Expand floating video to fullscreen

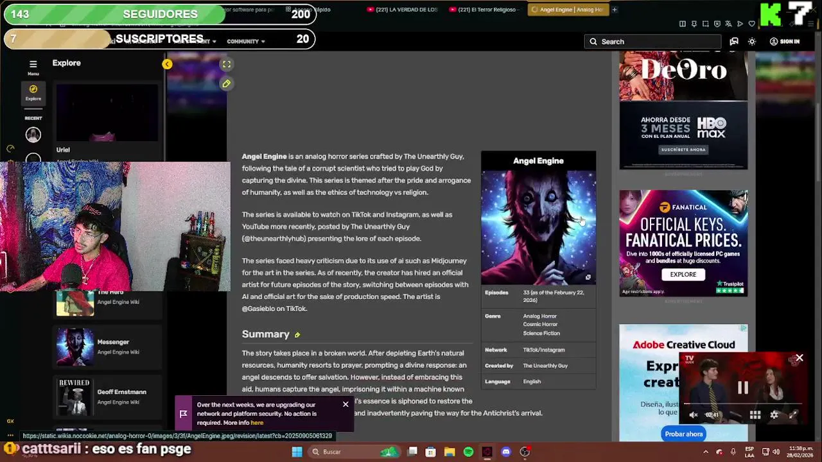point(792,415)
